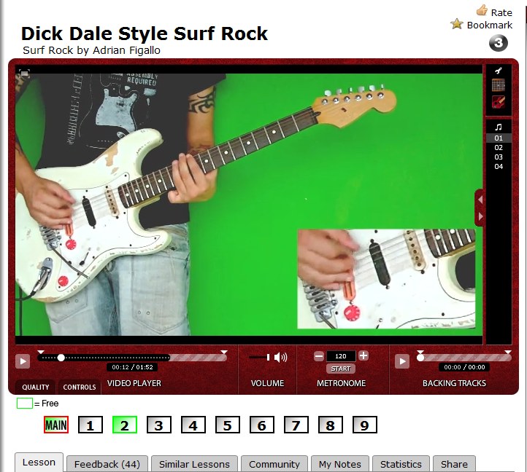This screenshot has height=472, width=527.
Task: Decrease metronome tempo with minus button
Action: point(319,355)
